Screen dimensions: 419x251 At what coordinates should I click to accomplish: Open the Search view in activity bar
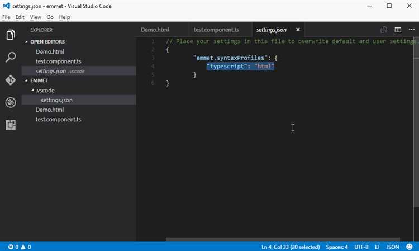pos(11,57)
